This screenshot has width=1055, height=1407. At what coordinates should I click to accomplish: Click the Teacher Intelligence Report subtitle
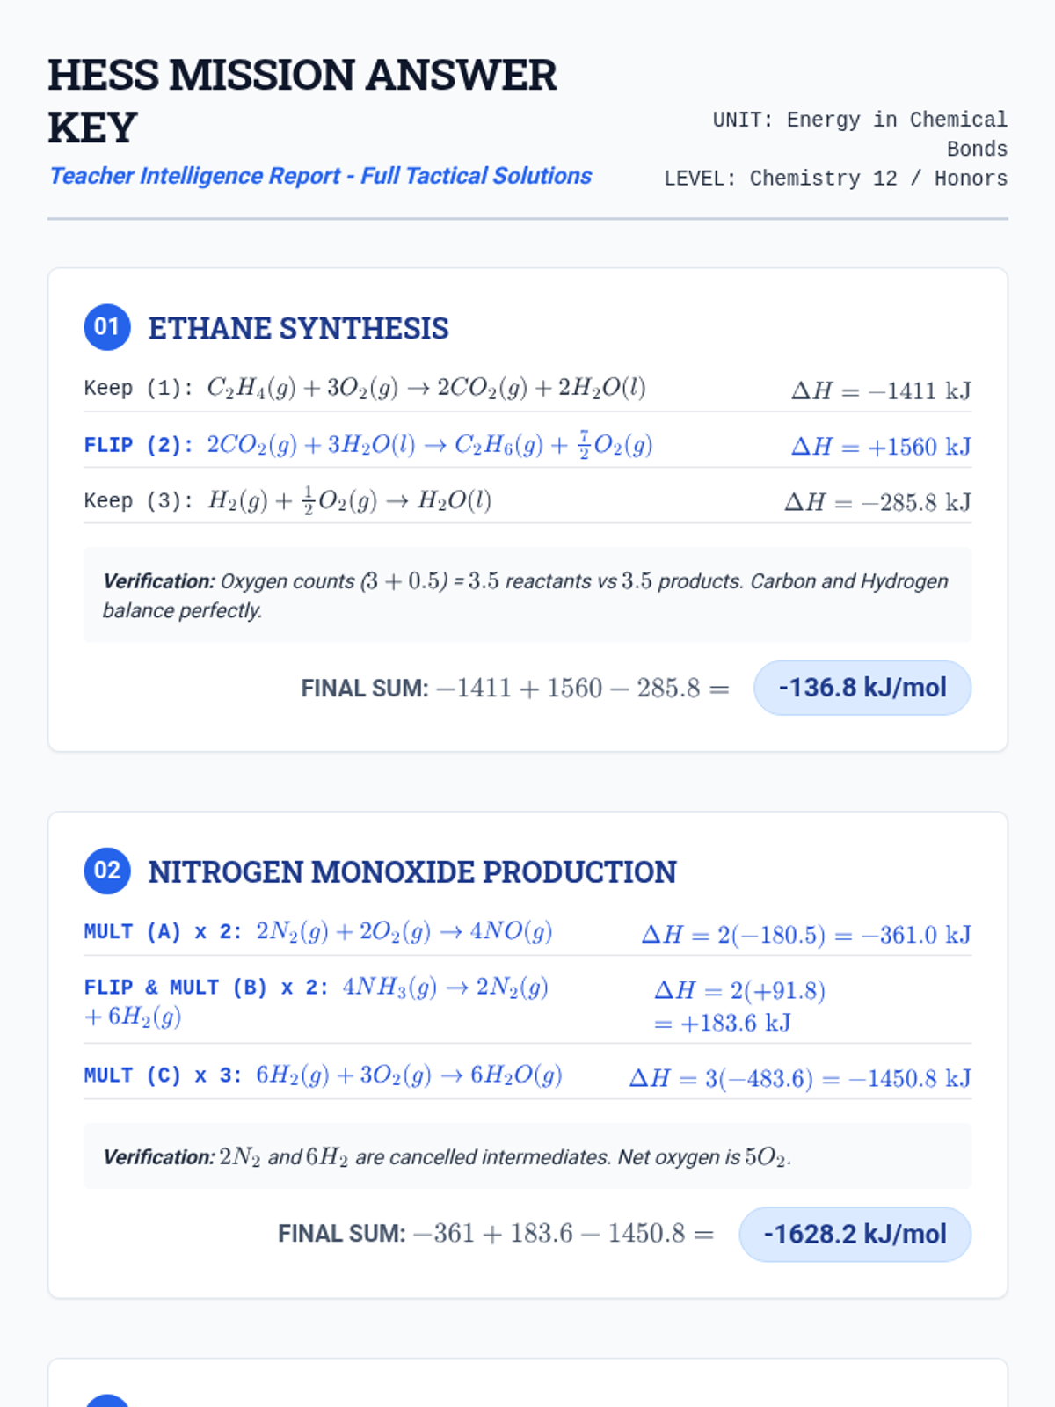point(320,176)
